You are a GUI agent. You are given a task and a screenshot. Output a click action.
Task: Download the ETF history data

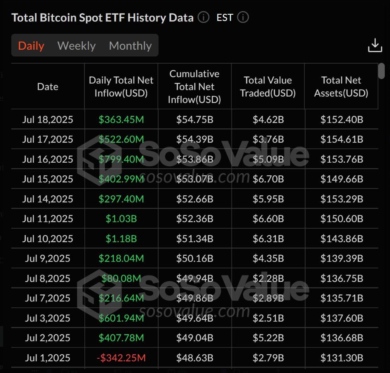click(375, 45)
